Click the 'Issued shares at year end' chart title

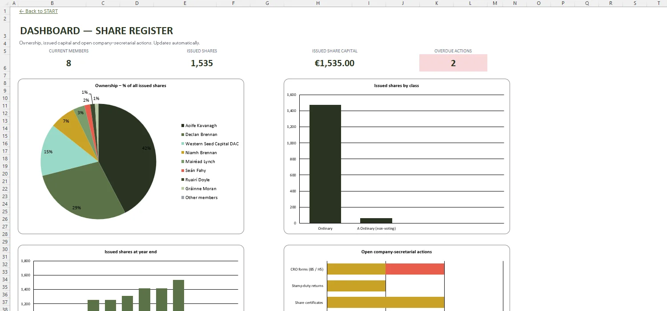[131, 251]
